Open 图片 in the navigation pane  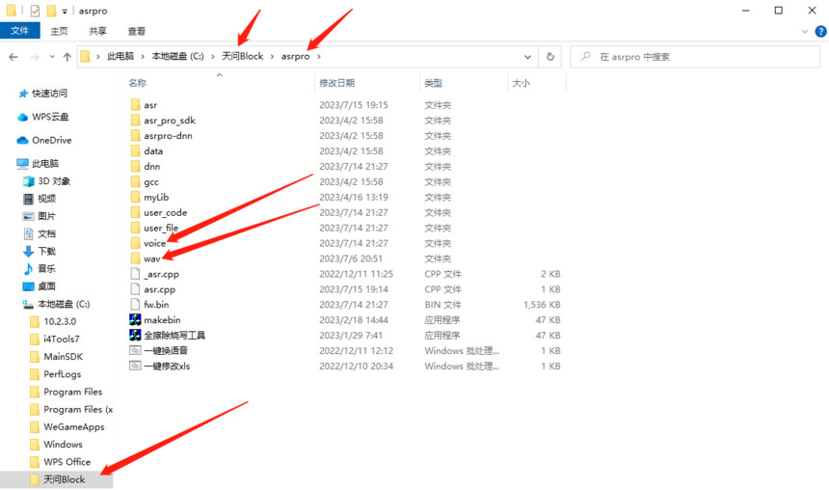[x=46, y=216]
